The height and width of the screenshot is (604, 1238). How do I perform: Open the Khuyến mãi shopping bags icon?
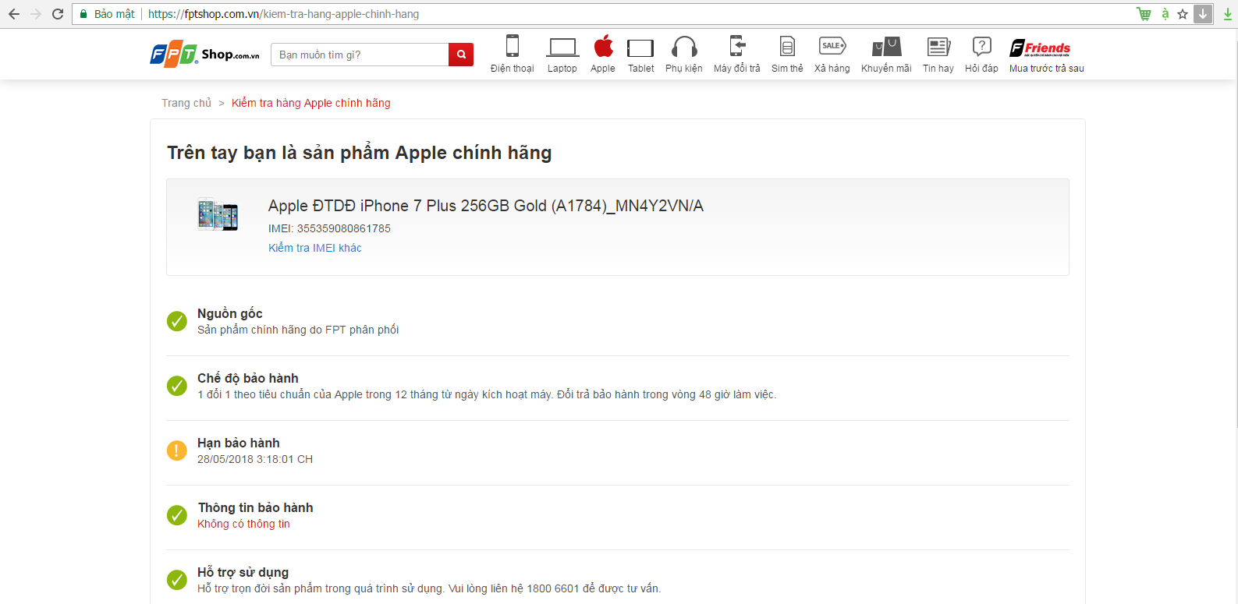887,47
